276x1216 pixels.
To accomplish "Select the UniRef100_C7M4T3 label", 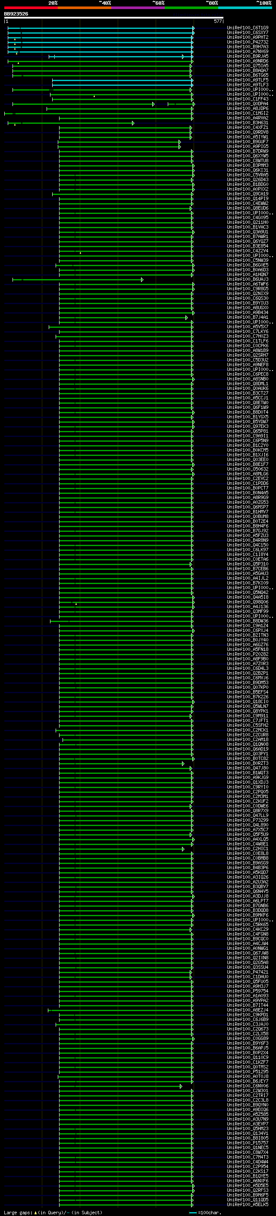I will click(248, 1157).
